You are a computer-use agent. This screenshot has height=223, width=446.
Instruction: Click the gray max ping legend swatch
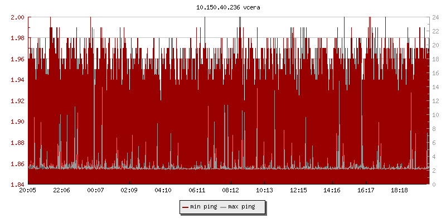tap(224, 207)
